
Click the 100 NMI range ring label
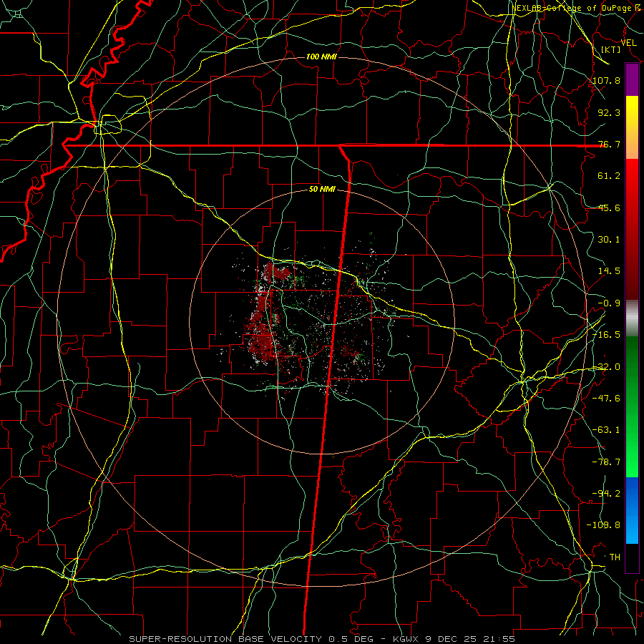(x=321, y=57)
